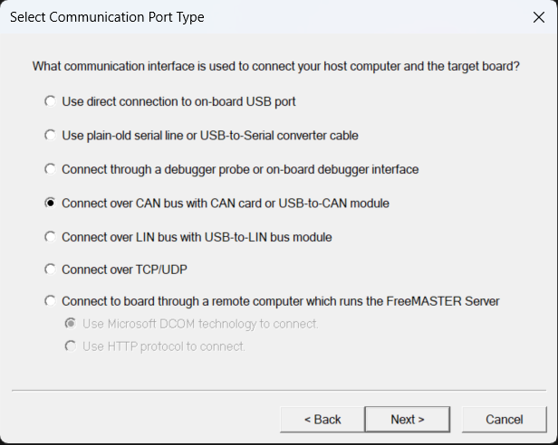
Task: Choose plain-old serial line option
Action: pyautogui.click(x=50, y=136)
